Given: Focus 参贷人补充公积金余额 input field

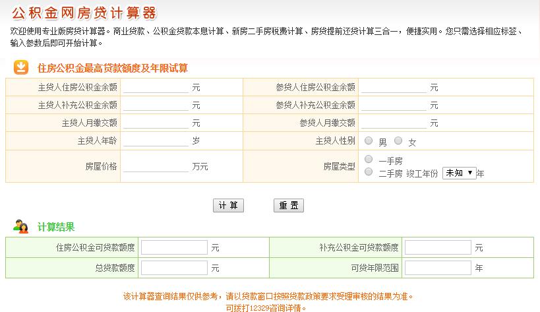Looking at the screenshot, I should click(394, 105).
